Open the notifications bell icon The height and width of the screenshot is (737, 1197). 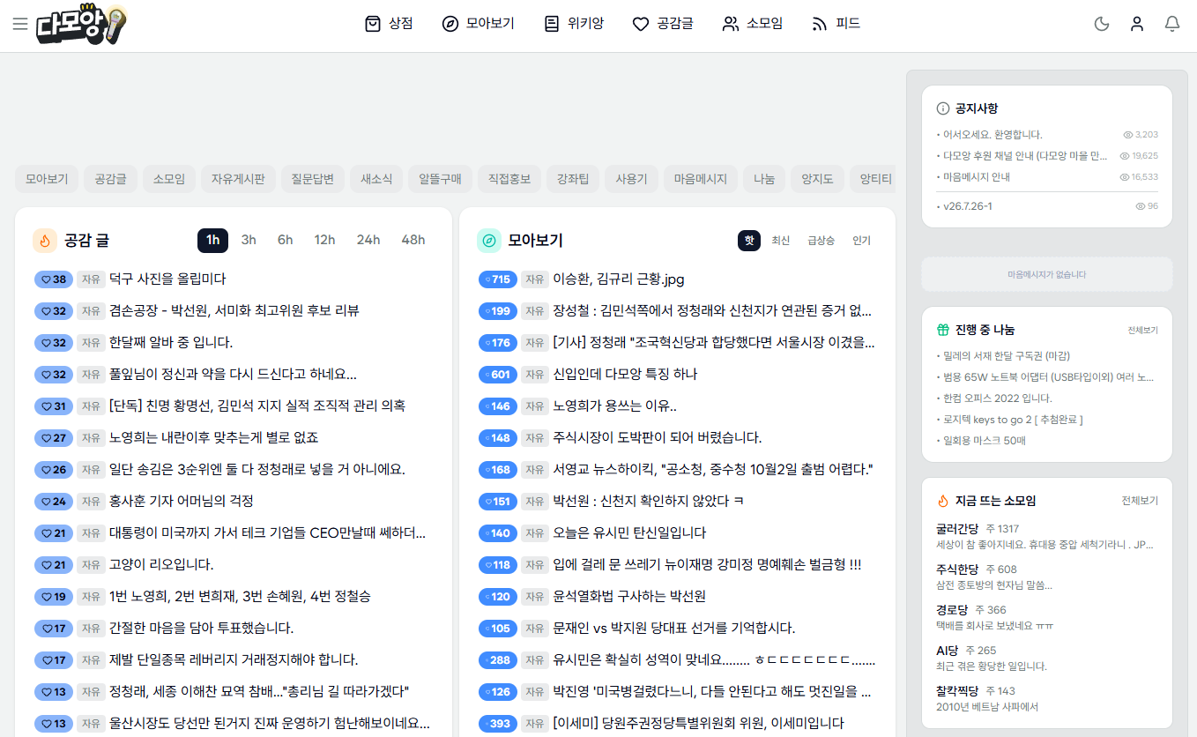pyautogui.click(x=1172, y=24)
